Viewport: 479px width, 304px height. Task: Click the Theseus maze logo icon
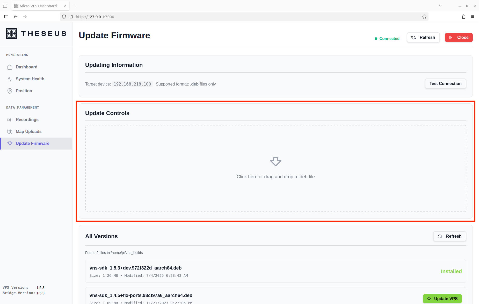[11, 34]
